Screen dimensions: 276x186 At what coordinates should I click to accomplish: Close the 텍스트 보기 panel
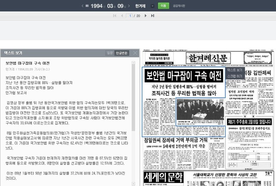click(135, 53)
